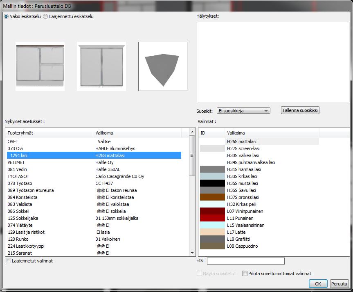Select the 084 Koristelista row
The width and height of the screenshot is (353, 292).
(x=94, y=197)
